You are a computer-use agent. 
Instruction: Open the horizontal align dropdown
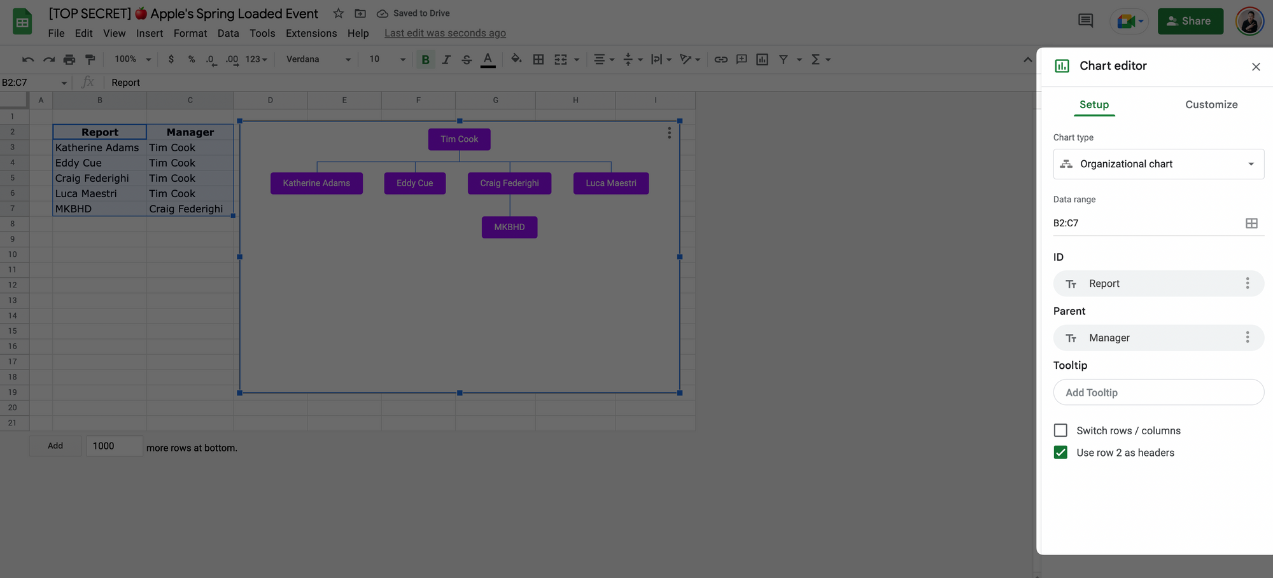(x=603, y=59)
